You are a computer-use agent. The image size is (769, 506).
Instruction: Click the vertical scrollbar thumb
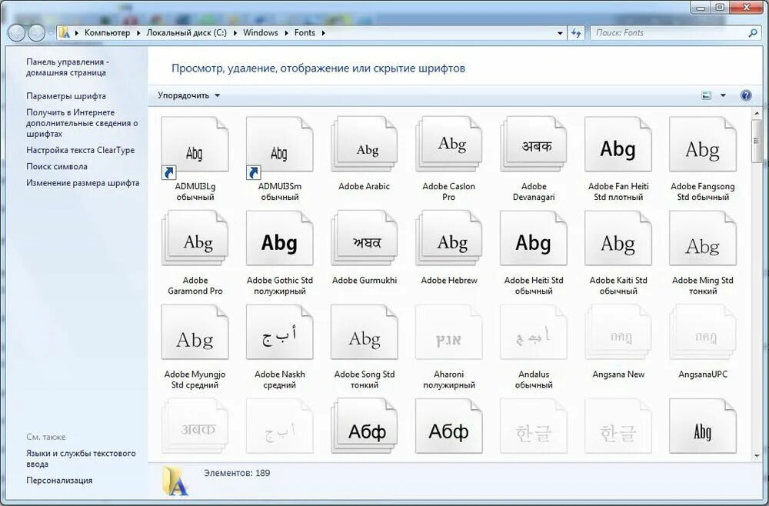pyautogui.click(x=756, y=141)
